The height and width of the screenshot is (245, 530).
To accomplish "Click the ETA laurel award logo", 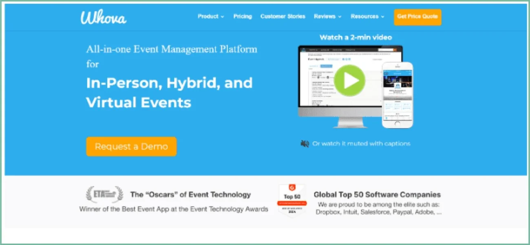I will pos(104,195).
